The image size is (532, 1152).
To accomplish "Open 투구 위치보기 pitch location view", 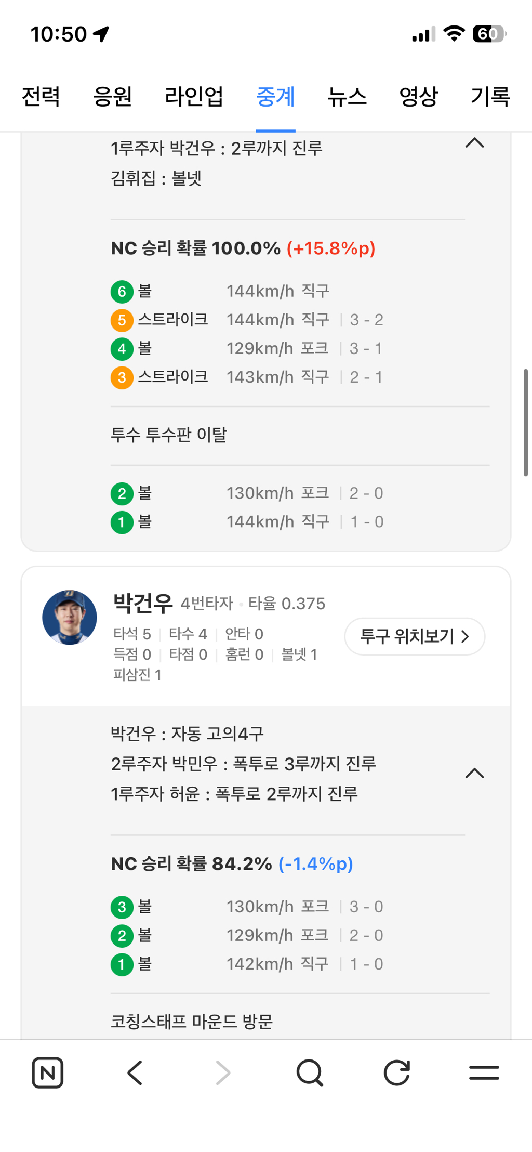I will (x=415, y=636).
